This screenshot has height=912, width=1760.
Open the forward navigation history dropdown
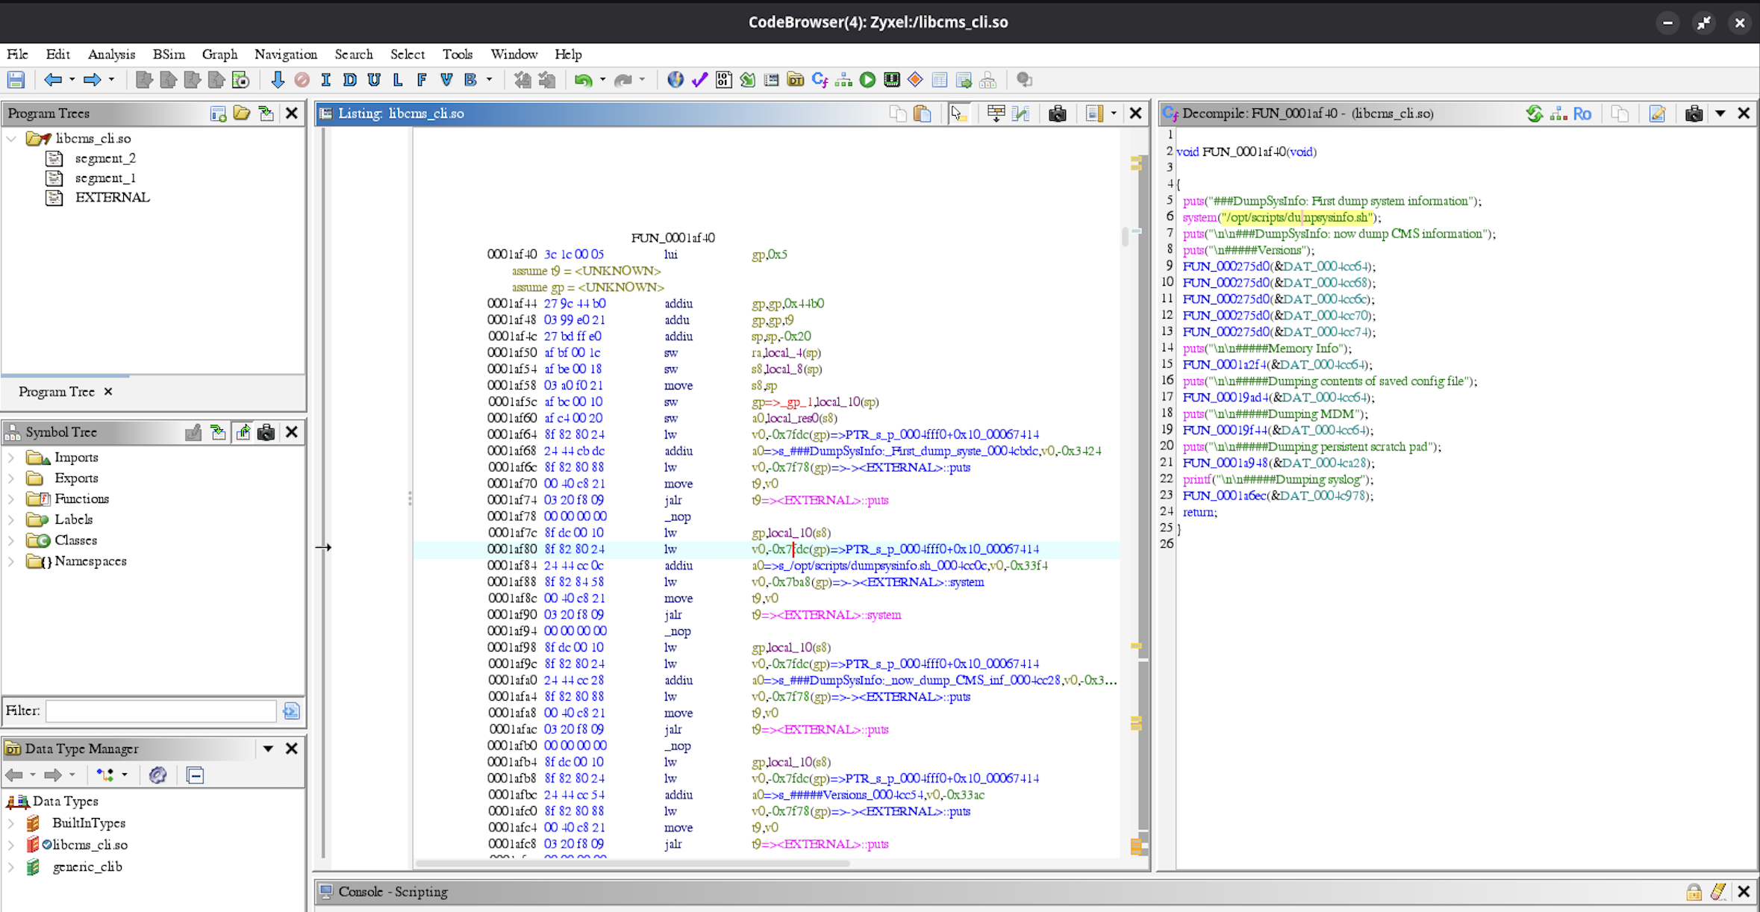(111, 80)
